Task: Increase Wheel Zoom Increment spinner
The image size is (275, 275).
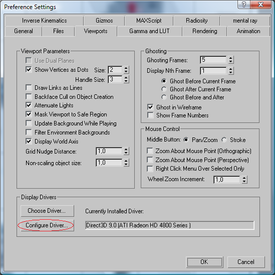Action: pyautogui.click(x=244, y=178)
